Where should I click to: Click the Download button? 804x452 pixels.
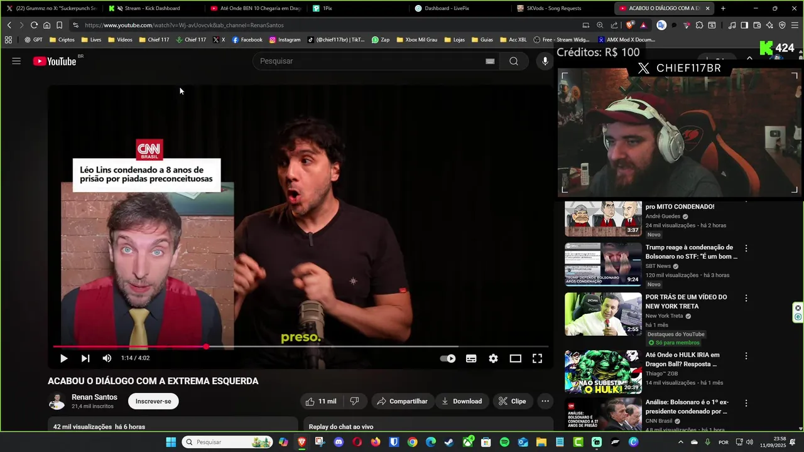point(462,401)
